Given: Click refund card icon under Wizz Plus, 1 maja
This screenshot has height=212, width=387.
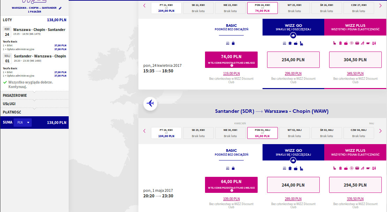Looking at the screenshot, I should [357, 168].
